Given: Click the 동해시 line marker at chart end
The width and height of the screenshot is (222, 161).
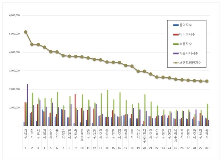Looking at the screenshot, I should (x=207, y=81).
